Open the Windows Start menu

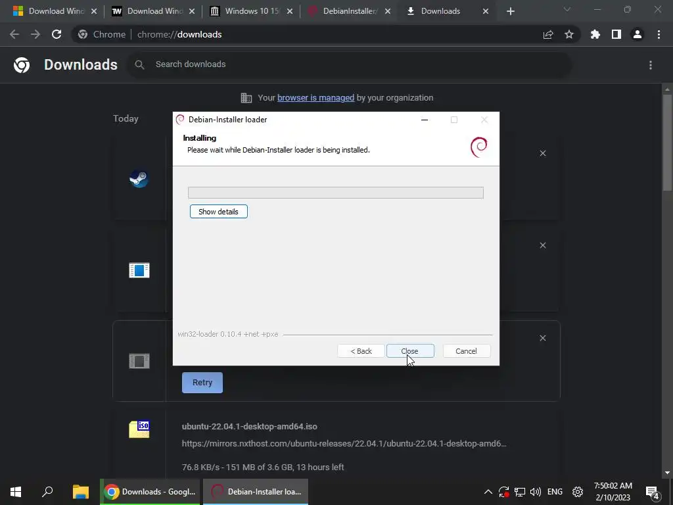click(x=16, y=492)
